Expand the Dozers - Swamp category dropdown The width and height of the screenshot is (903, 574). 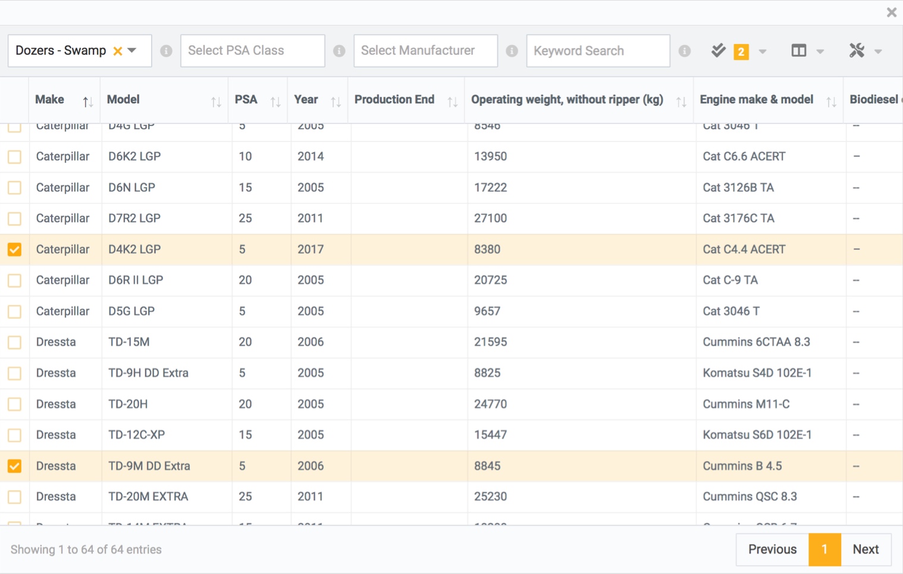[x=132, y=51]
